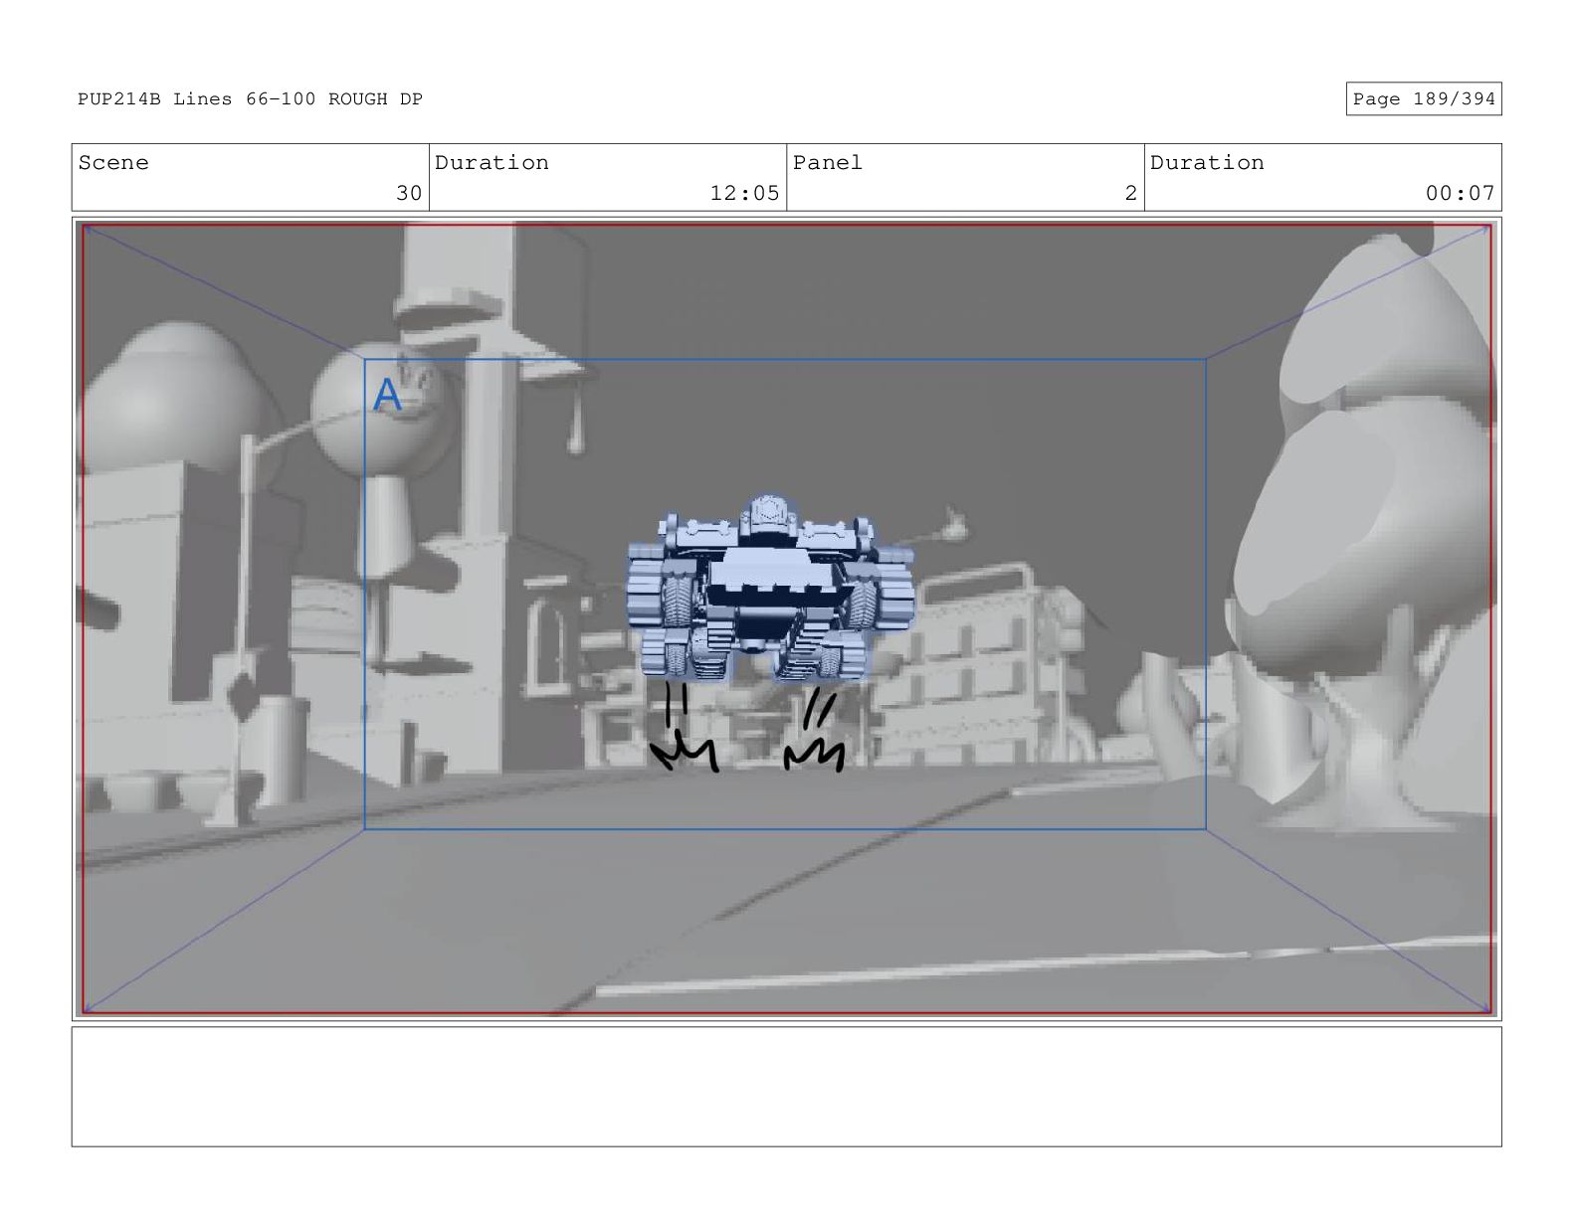The width and height of the screenshot is (1574, 1218).
Task: Click the scene duration value 12:05
Action: coord(744,193)
